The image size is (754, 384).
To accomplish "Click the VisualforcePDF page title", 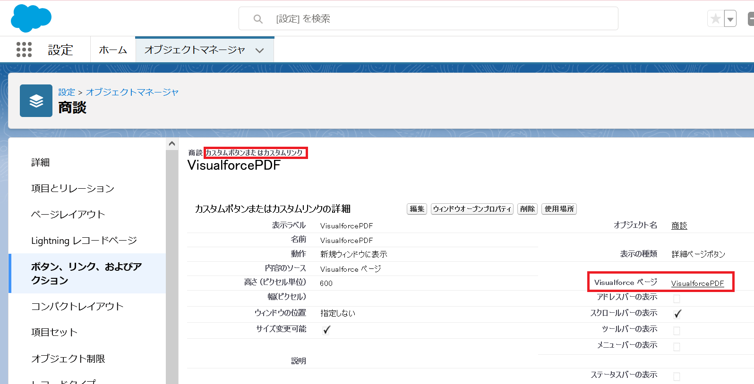I will tap(234, 166).
